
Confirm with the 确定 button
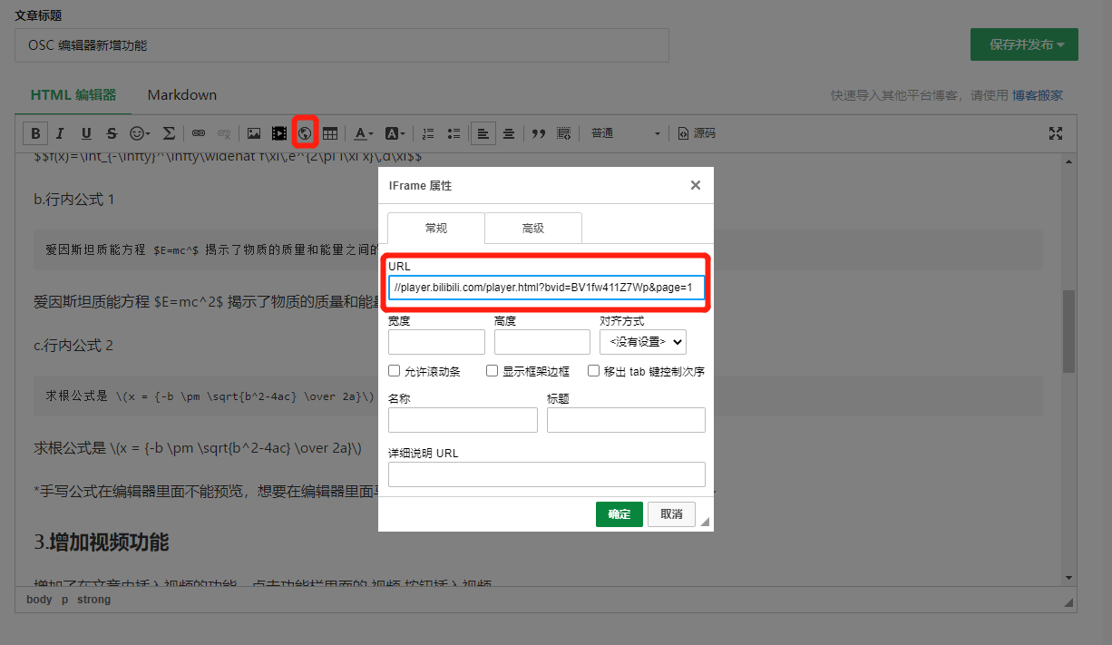click(x=619, y=514)
